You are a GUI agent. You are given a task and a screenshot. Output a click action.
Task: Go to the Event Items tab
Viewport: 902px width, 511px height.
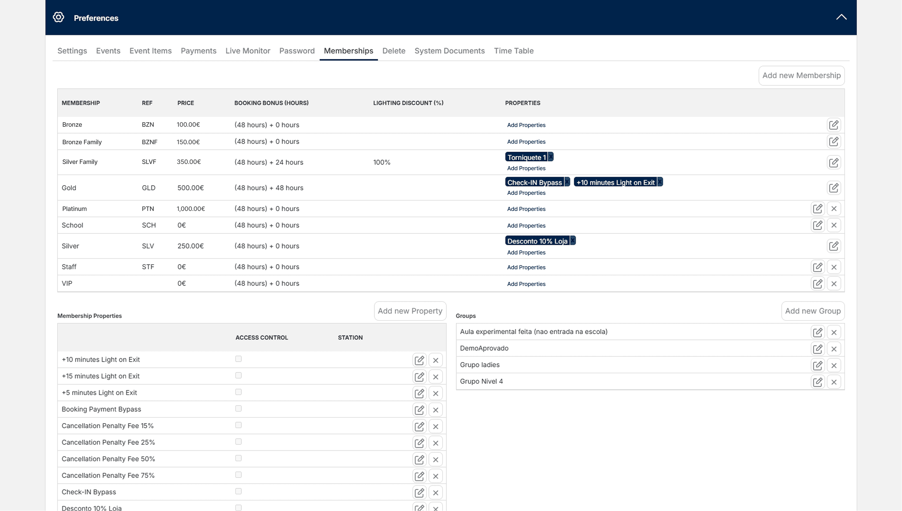(151, 51)
